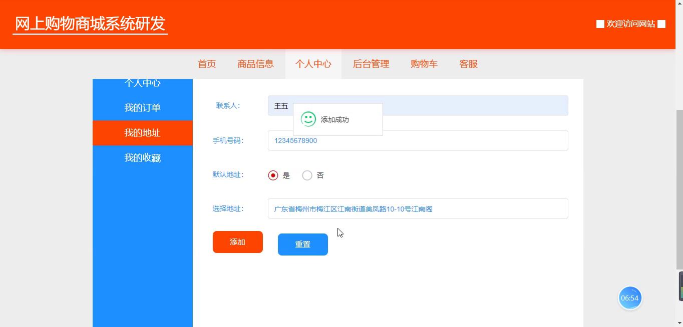Open the 商品信息 navigation tab
This screenshot has width=683, height=327.
(255, 64)
